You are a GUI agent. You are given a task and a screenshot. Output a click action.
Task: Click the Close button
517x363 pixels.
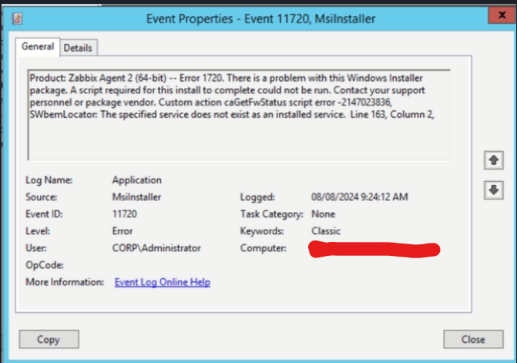coord(473,339)
